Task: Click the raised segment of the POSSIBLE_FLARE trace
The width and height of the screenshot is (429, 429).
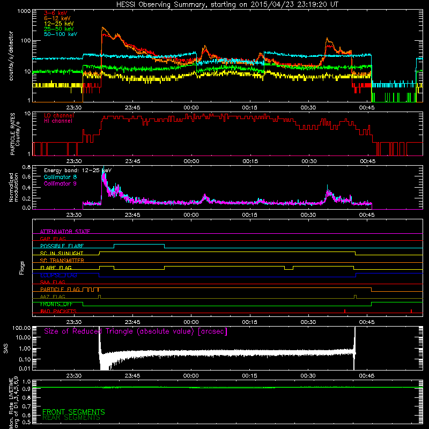Action: click(x=139, y=244)
